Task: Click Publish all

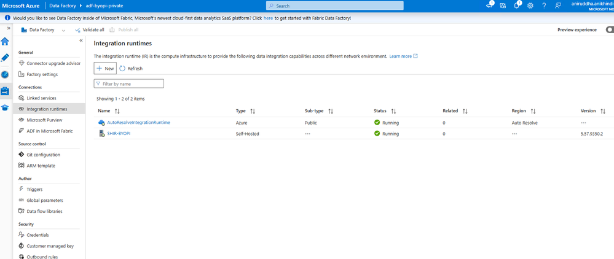Action: [x=124, y=29]
